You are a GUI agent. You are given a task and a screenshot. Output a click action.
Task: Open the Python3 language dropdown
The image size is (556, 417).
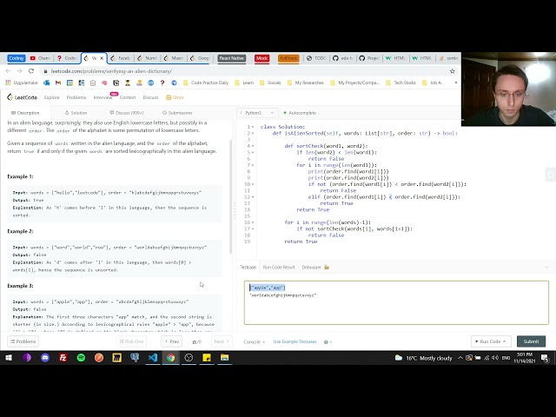pyautogui.click(x=257, y=113)
